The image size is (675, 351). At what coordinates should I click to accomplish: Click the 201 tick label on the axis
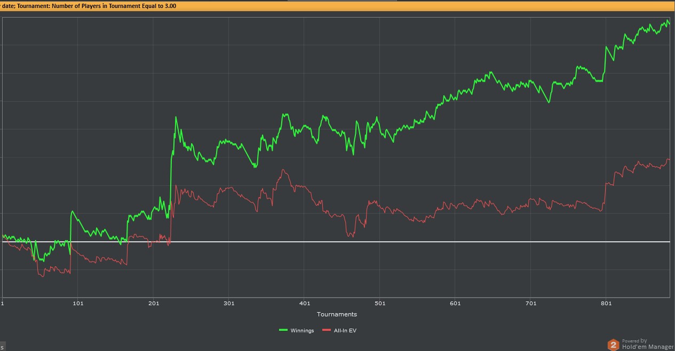click(154, 304)
